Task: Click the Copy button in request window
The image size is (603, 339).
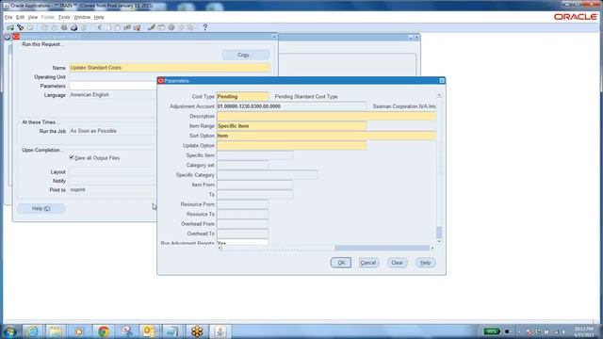Action: pos(245,55)
